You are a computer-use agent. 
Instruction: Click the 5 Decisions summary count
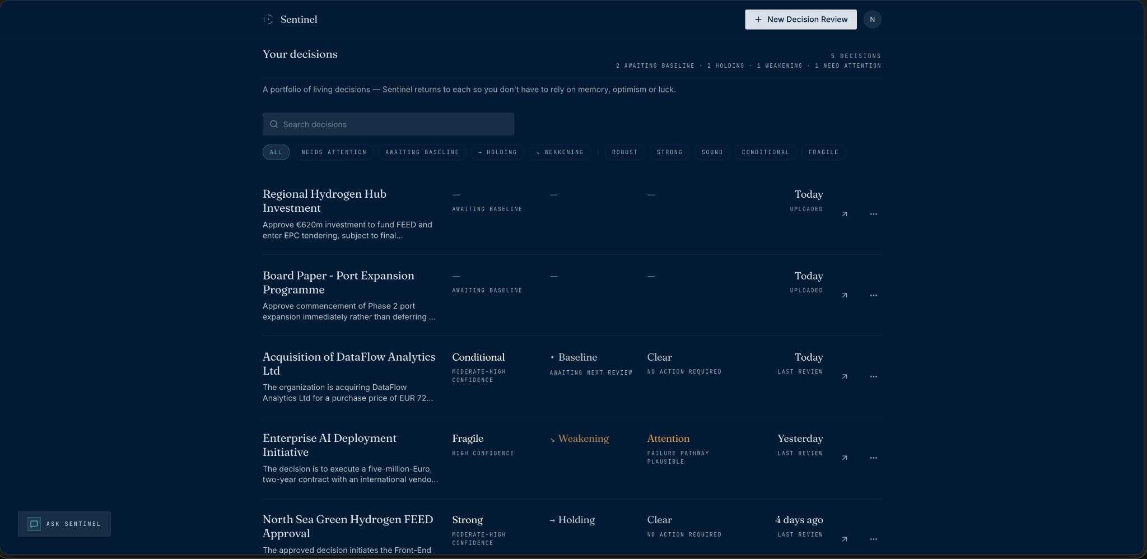click(856, 56)
